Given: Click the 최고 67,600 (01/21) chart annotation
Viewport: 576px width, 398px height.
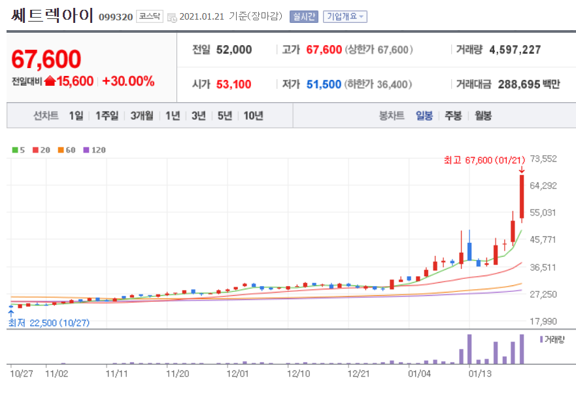Looking at the screenshot, I should click(484, 160).
